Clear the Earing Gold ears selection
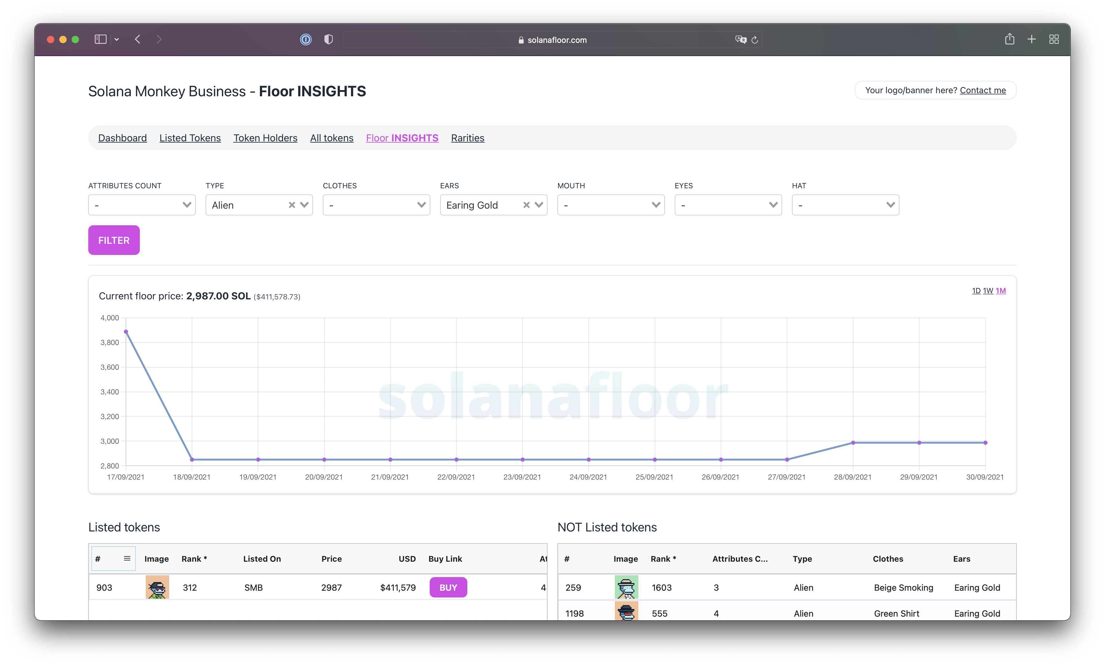 527,205
